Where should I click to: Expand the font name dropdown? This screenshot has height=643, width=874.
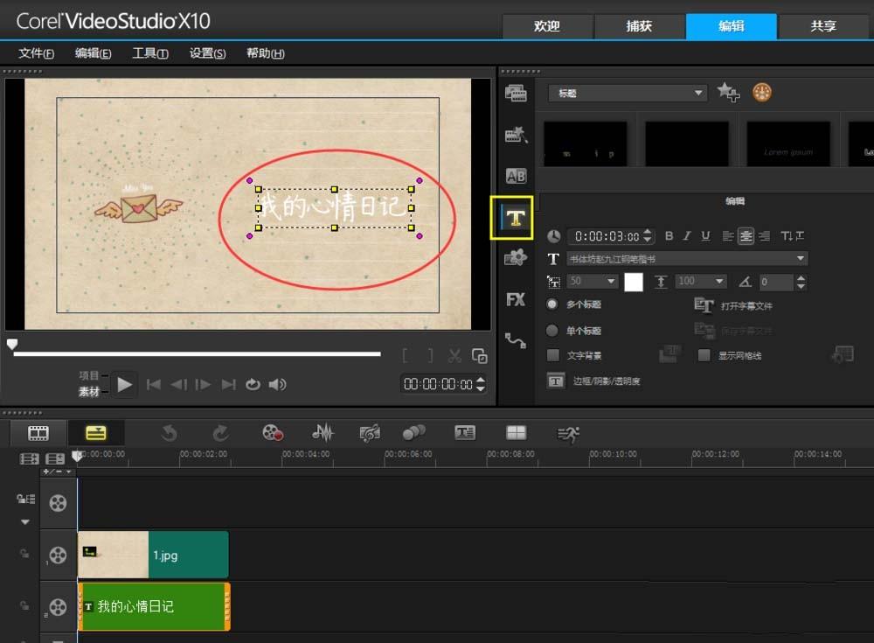(801, 259)
